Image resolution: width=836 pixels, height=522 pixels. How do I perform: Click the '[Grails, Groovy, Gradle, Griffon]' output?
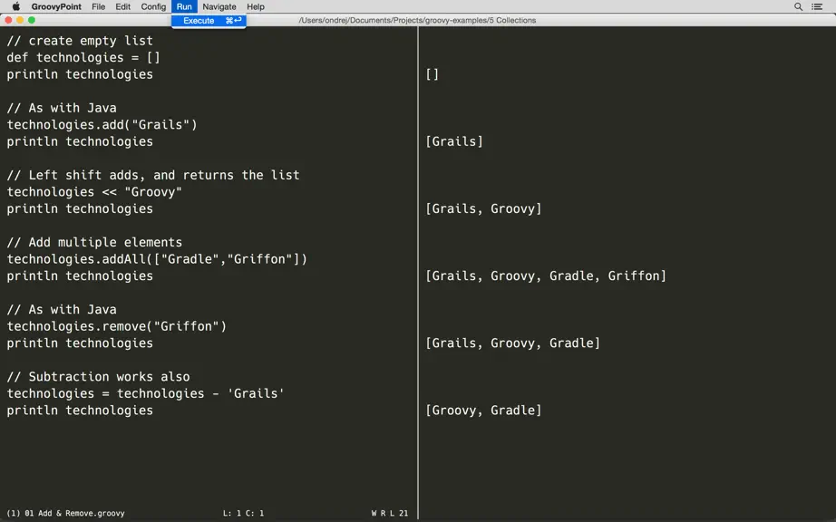pos(546,275)
